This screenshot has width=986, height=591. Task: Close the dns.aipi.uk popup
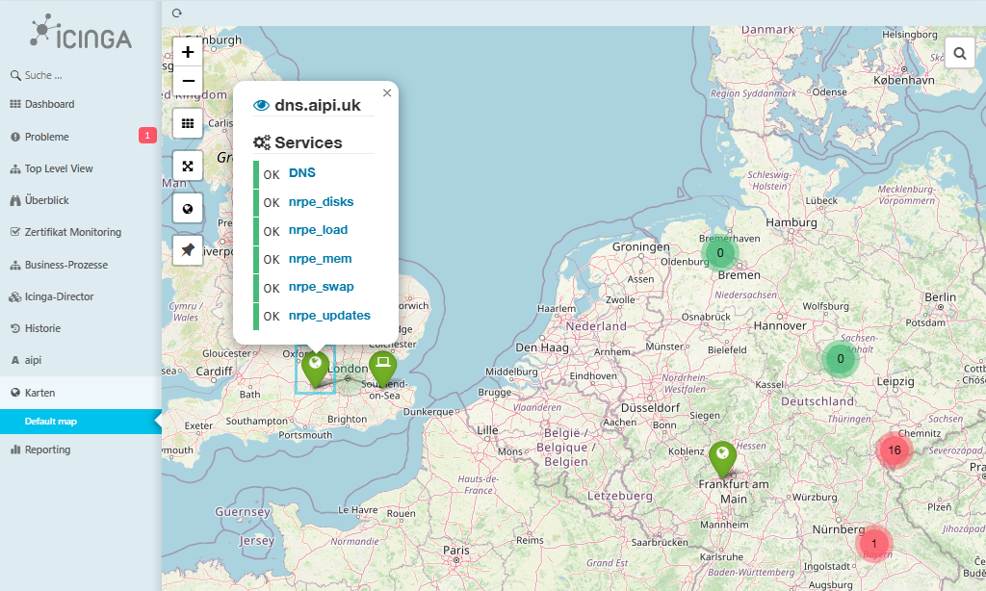(387, 93)
